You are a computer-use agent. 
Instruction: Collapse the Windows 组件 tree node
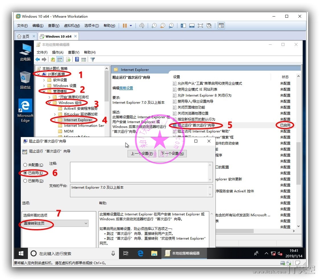50,103
